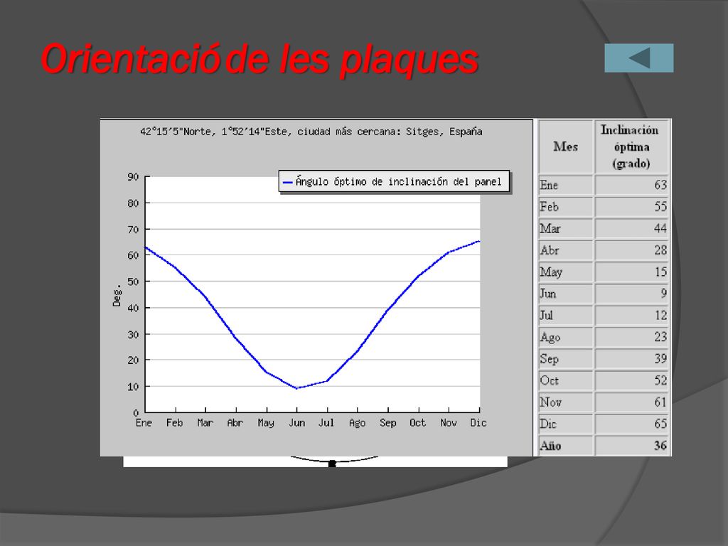Click the 'Dic' x-axis label on chart
Image resolution: width=728 pixels, height=546 pixels.
coord(478,423)
